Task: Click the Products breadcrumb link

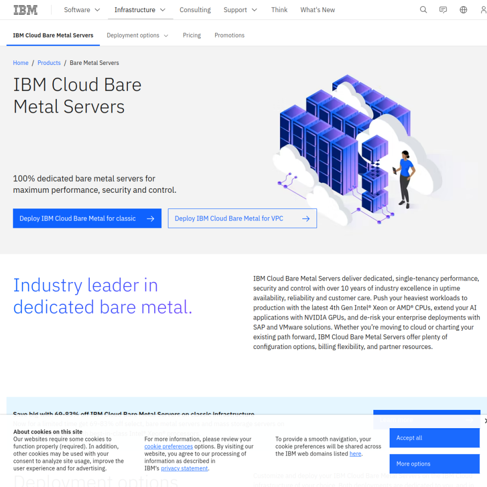Action: coord(49,63)
